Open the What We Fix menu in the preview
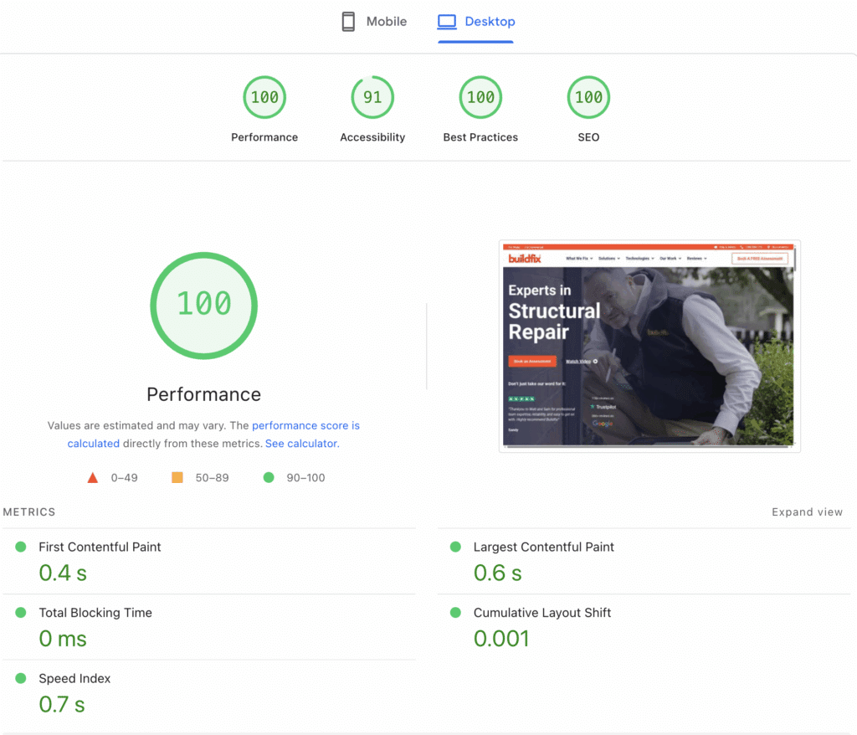This screenshot has width=857, height=735. click(578, 259)
